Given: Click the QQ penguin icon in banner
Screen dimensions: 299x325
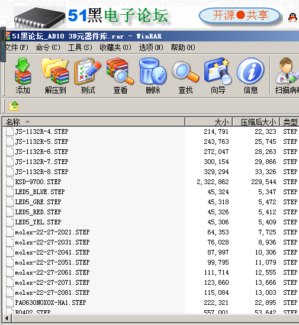Looking at the screenshot, I should pos(292,17).
